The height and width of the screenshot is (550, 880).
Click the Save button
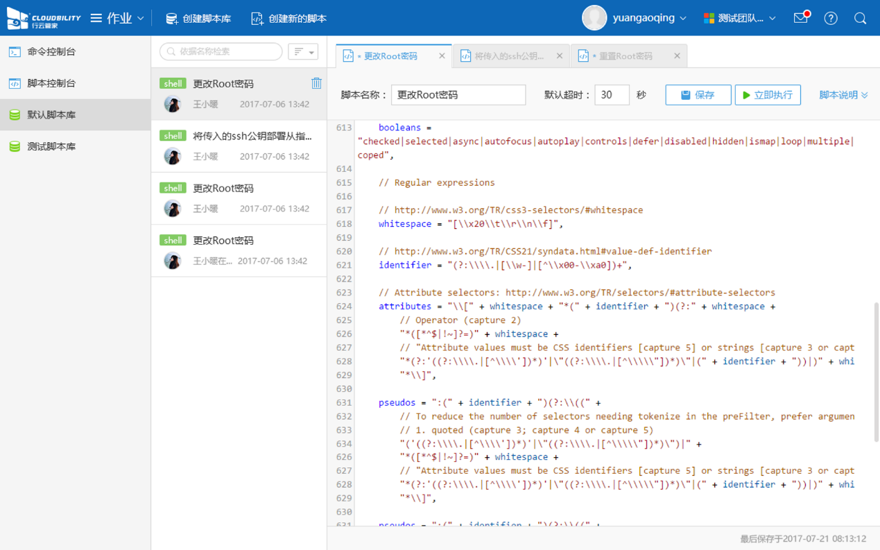698,95
